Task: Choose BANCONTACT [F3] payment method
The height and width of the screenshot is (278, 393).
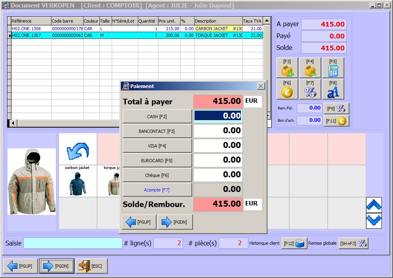Action: point(157,131)
